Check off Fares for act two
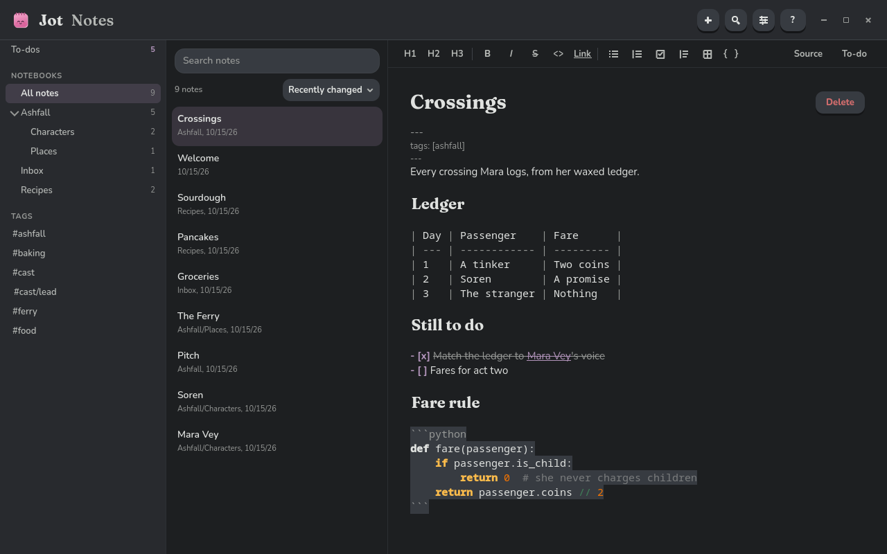The width and height of the screenshot is (887, 554). coord(423,370)
